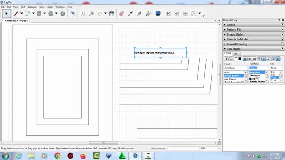285x160 pixels.
Task: Open the Pages menu
Action: (49, 7)
